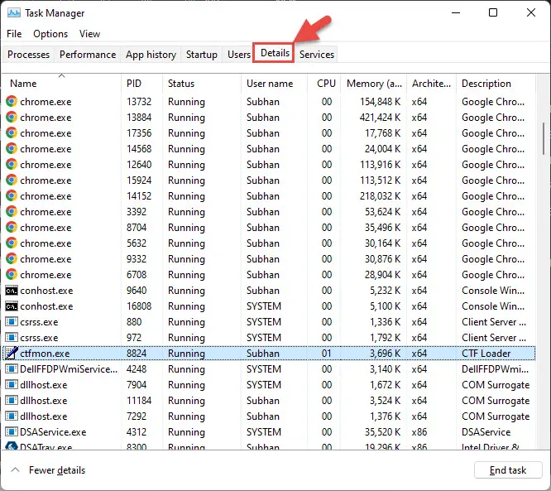Click Chrome icon for PID 15924

[12, 180]
